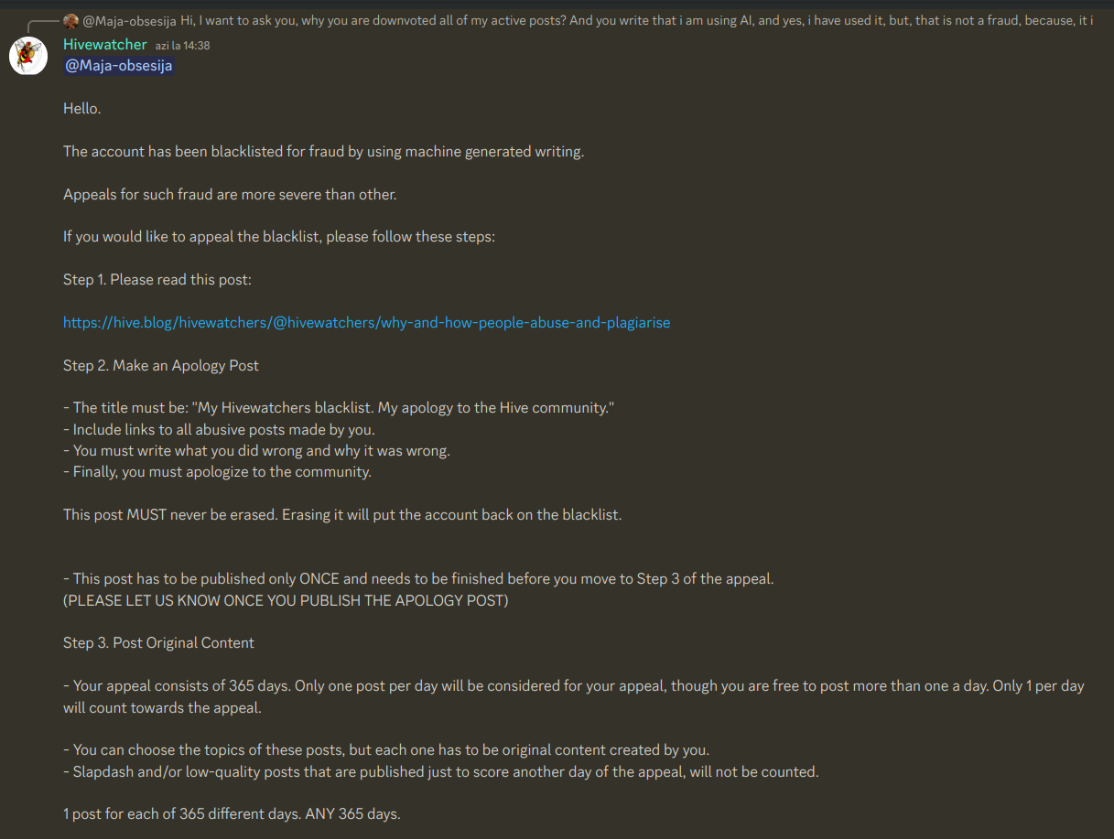Click the small Maja-obsesija avatar in reply header
Viewport: 1114px width, 839px height.
click(71, 21)
